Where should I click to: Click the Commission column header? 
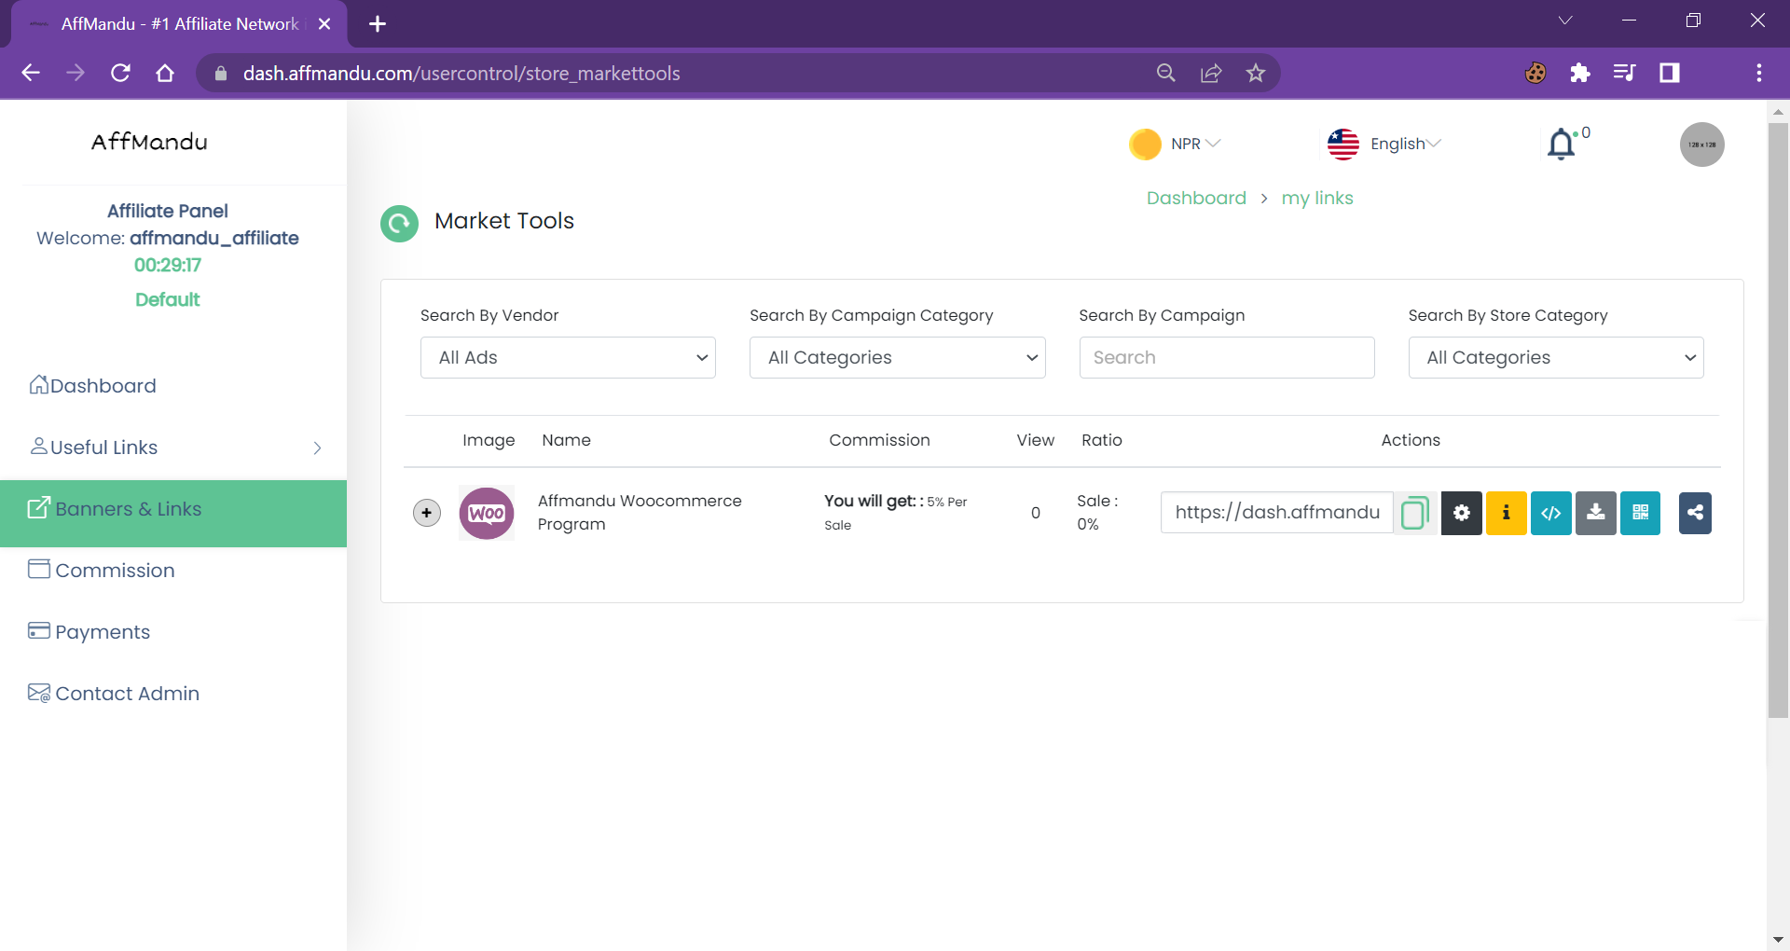(879, 440)
